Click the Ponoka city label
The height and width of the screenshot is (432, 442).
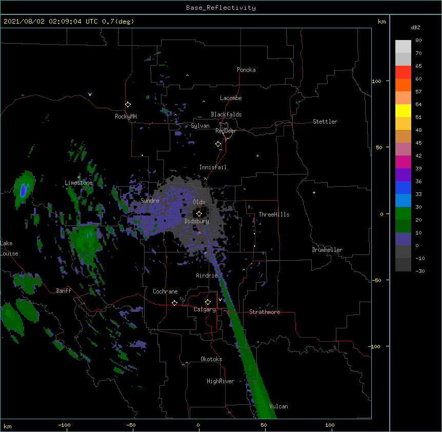pos(246,70)
